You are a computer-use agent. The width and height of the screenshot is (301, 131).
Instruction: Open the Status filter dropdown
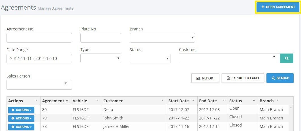[x=150, y=58]
